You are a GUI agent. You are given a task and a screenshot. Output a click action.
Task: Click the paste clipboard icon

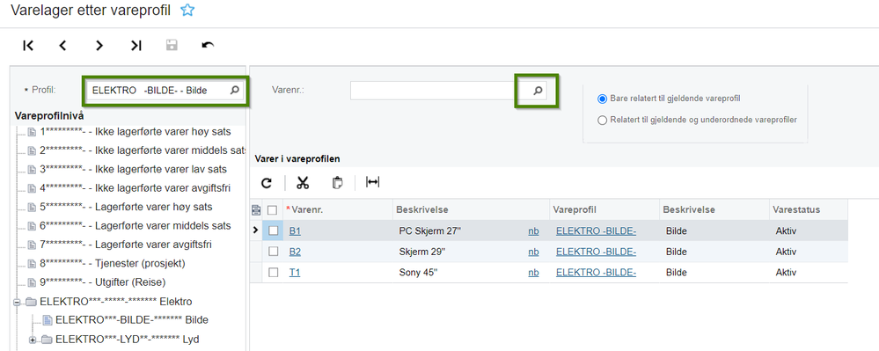pyautogui.click(x=337, y=183)
